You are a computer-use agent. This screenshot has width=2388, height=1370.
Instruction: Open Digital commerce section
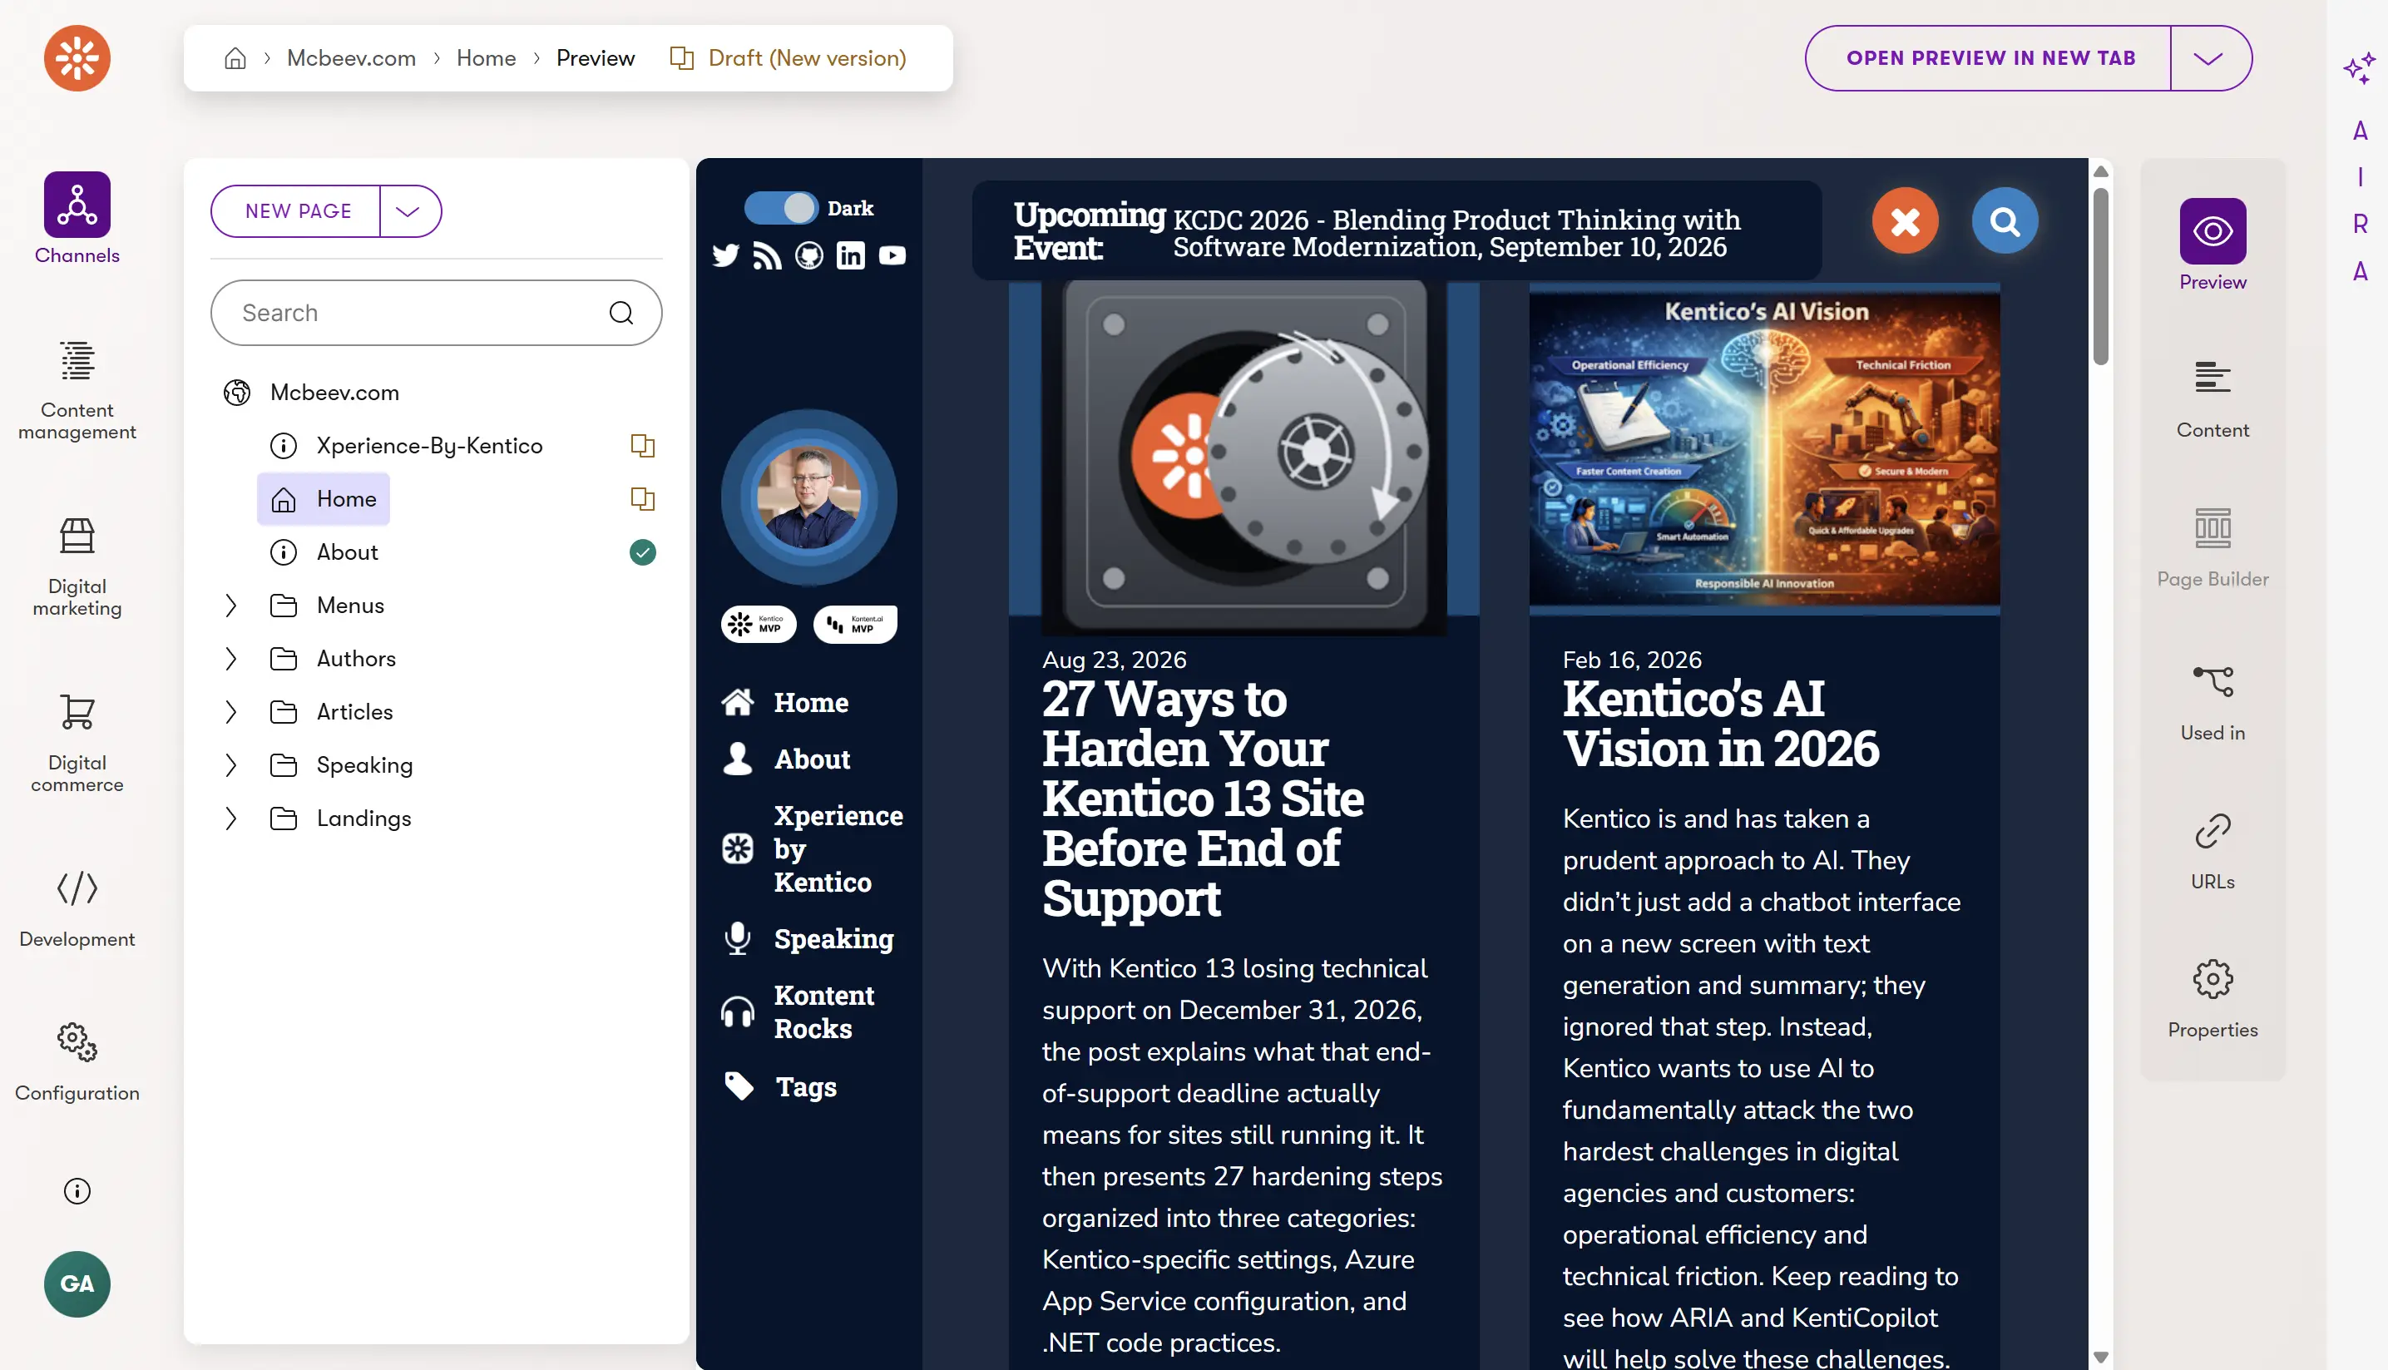(x=77, y=744)
